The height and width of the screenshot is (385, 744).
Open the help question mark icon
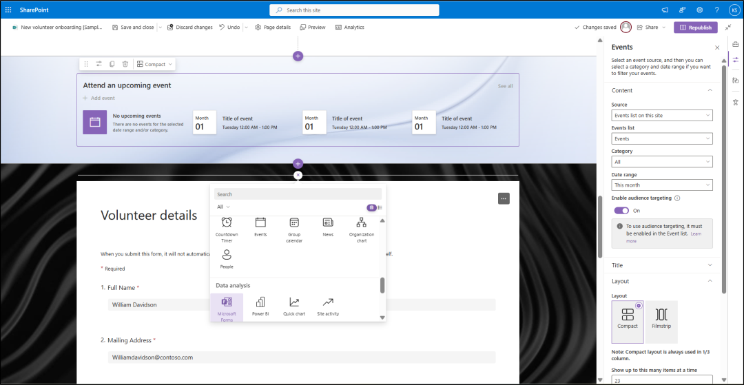717,10
